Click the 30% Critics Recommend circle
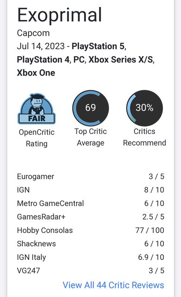 [144, 108]
